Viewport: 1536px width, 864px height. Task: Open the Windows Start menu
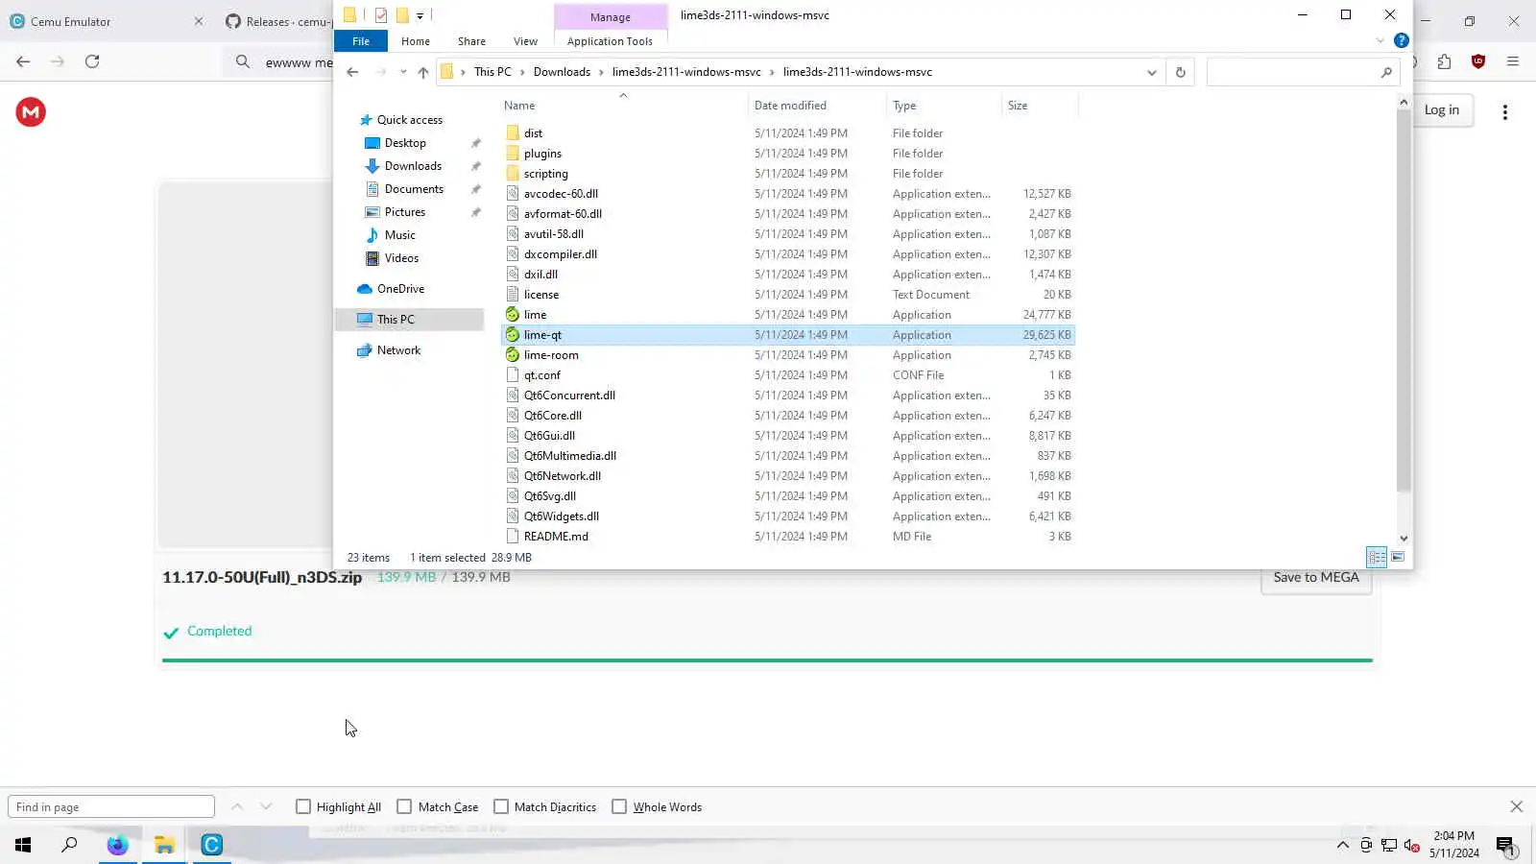(23, 845)
